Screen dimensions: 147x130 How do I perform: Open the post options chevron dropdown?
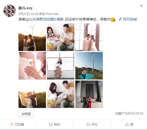click(x=141, y=6)
